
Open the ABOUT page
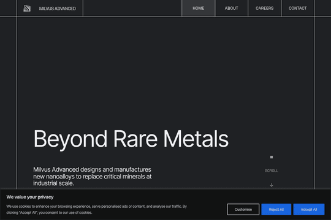[231, 8]
